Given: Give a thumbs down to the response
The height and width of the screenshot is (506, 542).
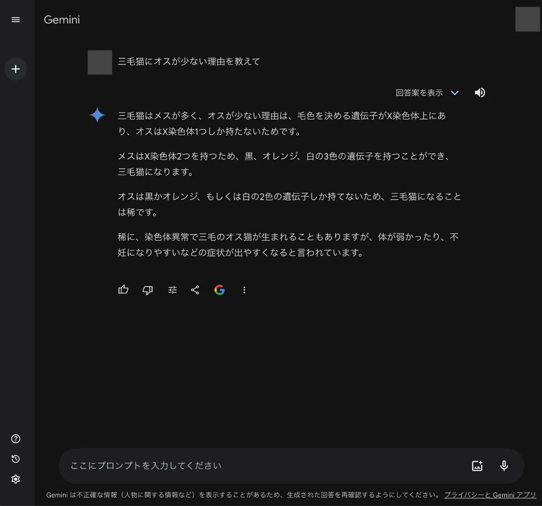Looking at the screenshot, I should coord(147,290).
